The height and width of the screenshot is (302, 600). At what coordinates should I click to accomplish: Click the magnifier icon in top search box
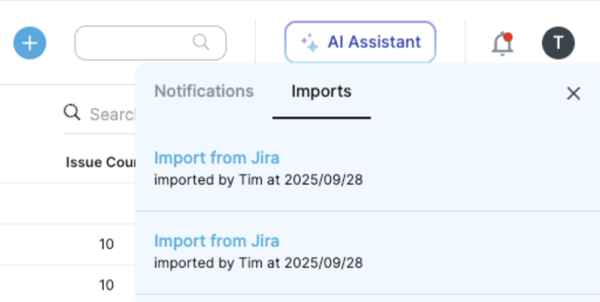tap(201, 42)
